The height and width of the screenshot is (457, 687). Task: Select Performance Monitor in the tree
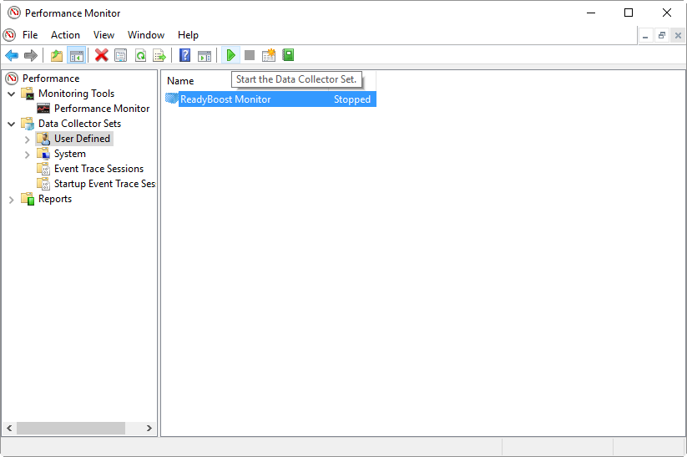(101, 109)
